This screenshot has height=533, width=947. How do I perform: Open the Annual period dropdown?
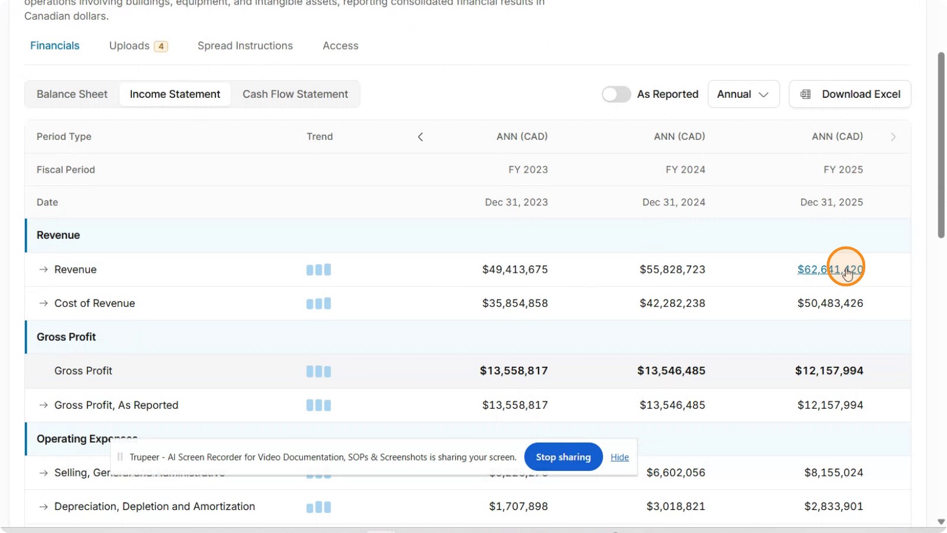pos(743,94)
